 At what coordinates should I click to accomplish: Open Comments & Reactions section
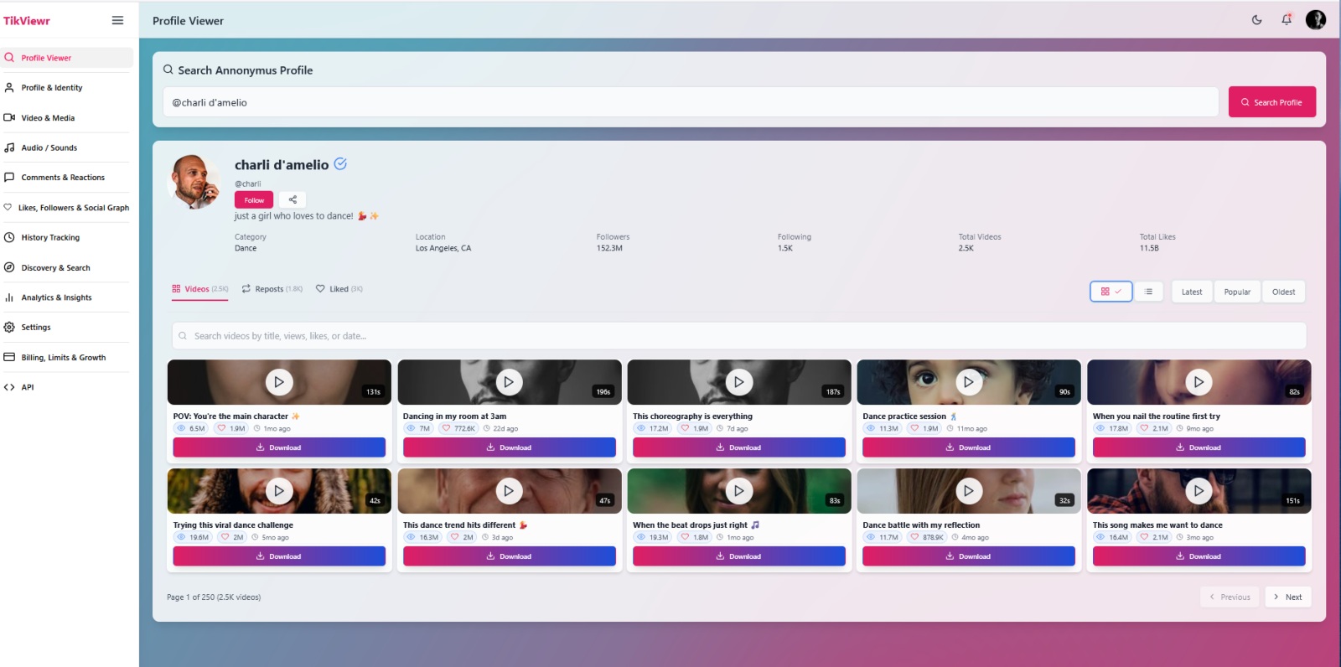click(x=67, y=178)
